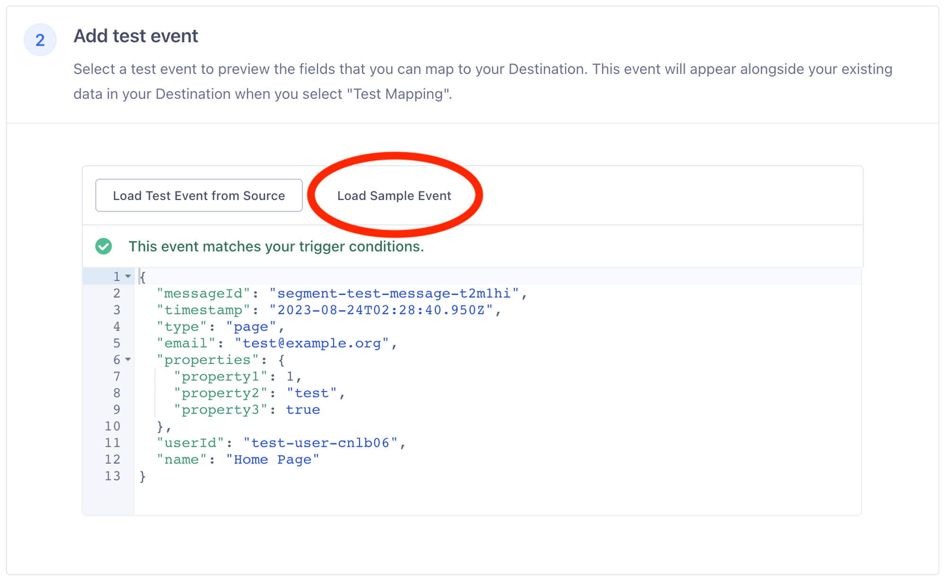Click the step 2 number badge
946x581 pixels.
click(x=40, y=40)
